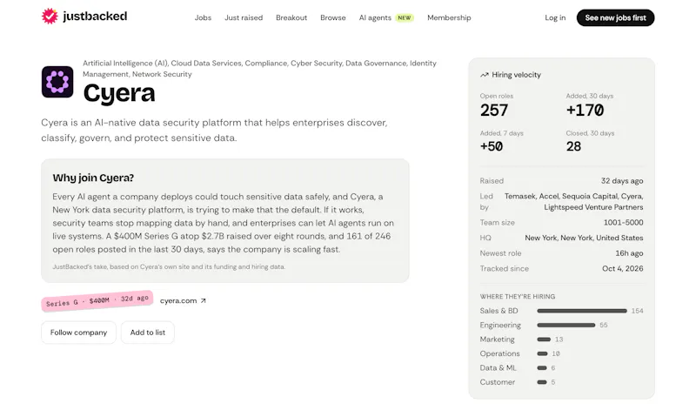Open the Membership nav item

click(x=449, y=17)
